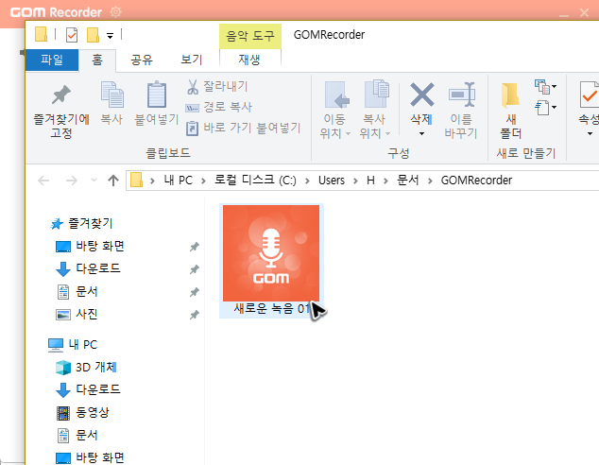The width and height of the screenshot is (599, 465).
Task: Open Customize Quick Access Toolbar dropdown
Action: [x=110, y=36]
